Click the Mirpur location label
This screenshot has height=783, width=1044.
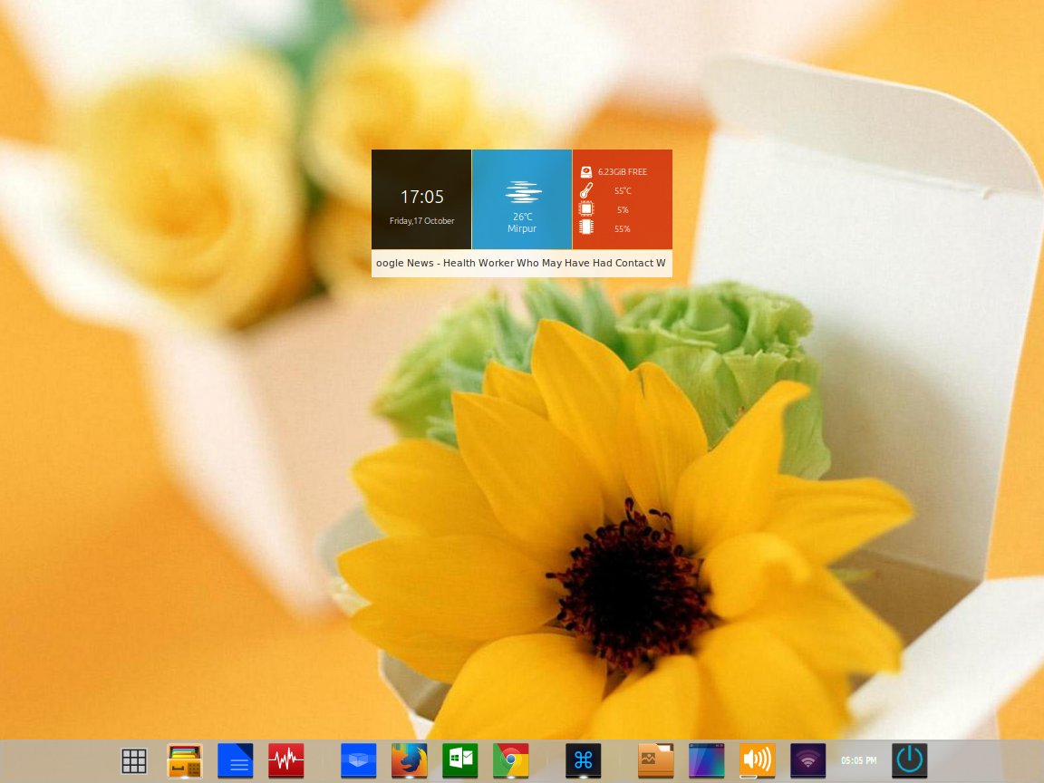[x=522, y=228]
